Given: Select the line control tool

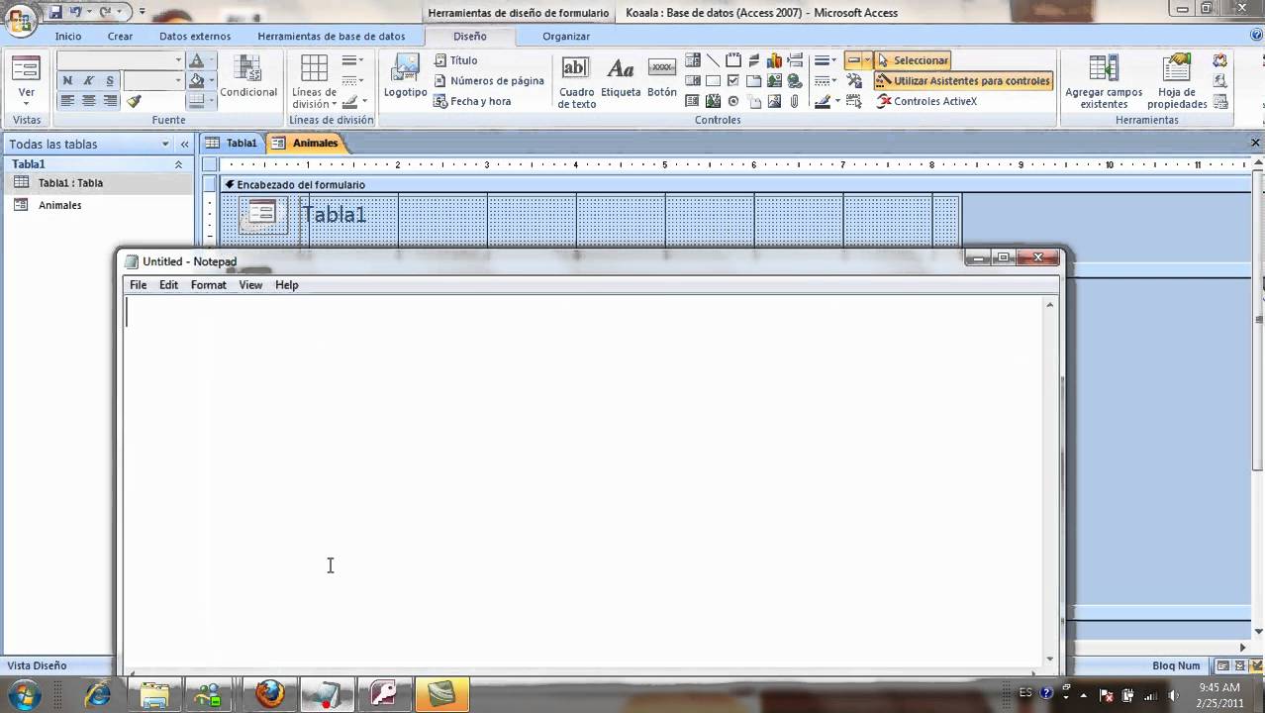Looking at the screenshot, I should pyautogui.click(x=713, y=60).
